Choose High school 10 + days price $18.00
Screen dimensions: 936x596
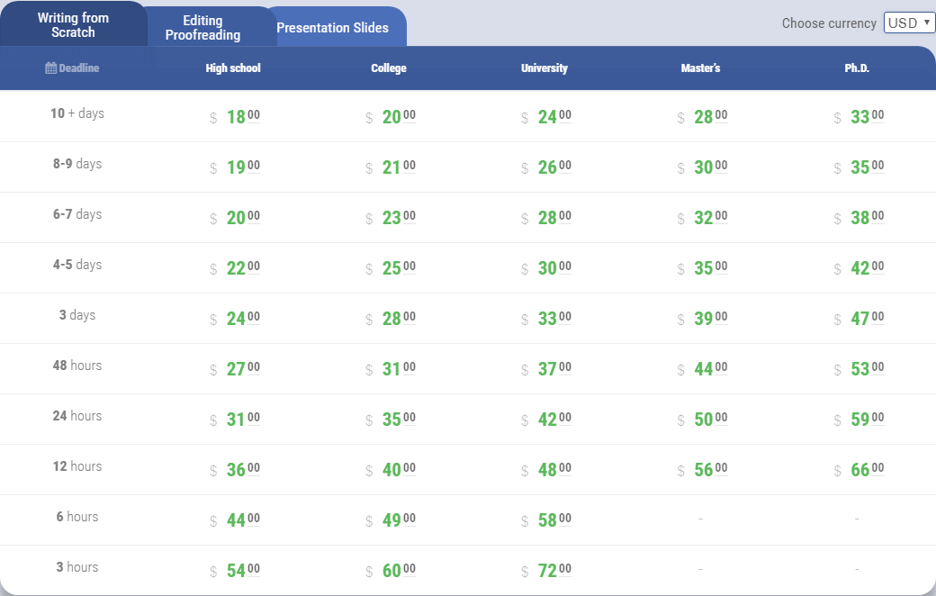[235, 116]
